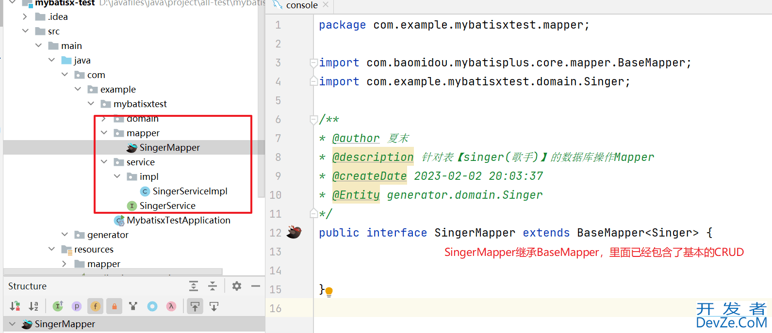Collapse the example package chevron
772x333 pixels.
78,89
